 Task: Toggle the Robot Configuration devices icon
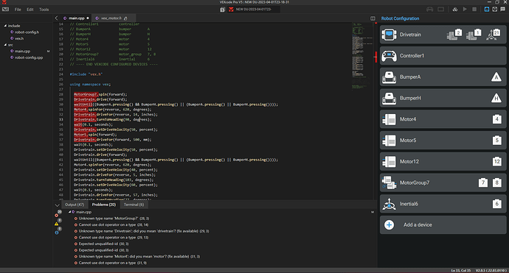[x=487, y=10]
